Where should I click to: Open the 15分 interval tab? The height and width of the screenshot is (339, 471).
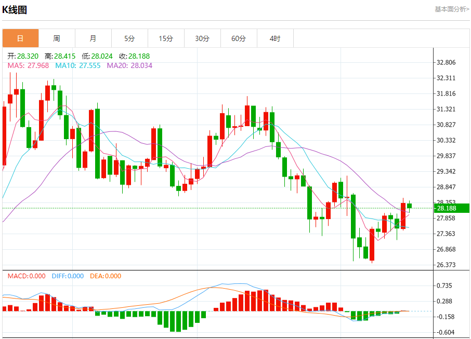pyautogui.click(x=166, y=38)
